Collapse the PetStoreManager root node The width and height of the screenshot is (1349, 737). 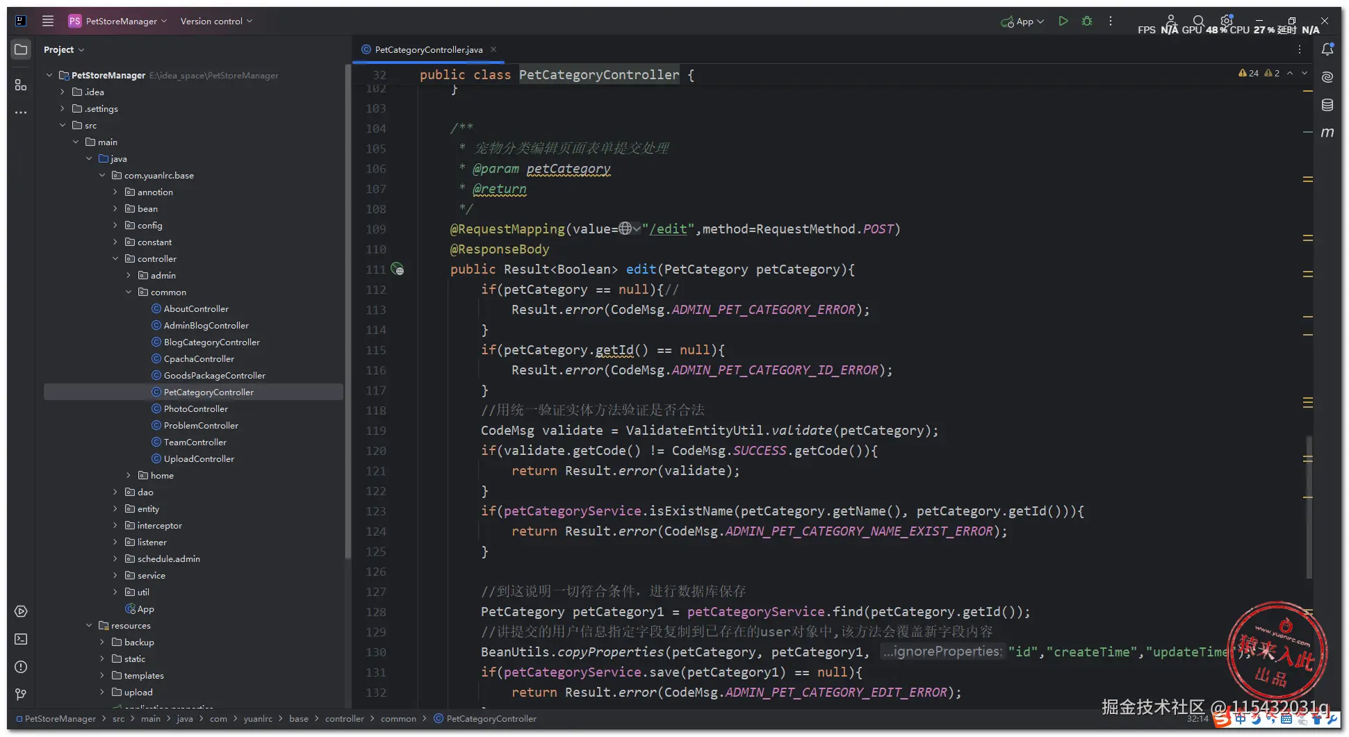click(49, 75)
